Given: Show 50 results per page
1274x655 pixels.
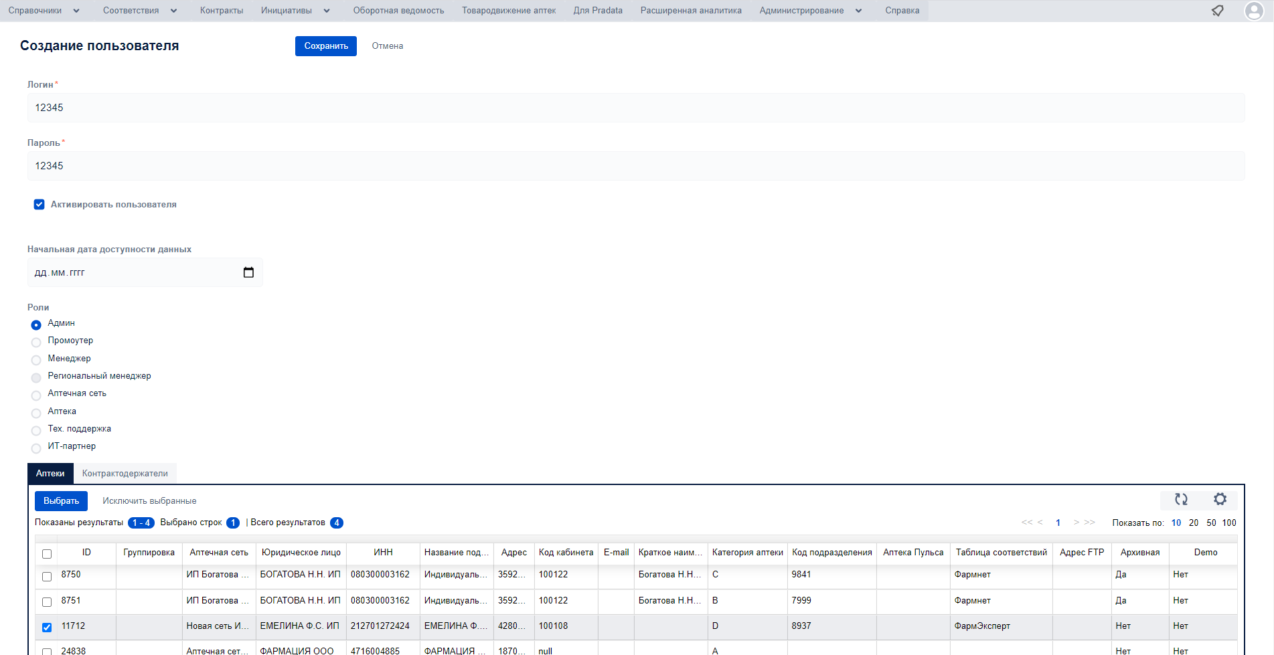Looking at the screenshot, I should tap(1211, 523).
